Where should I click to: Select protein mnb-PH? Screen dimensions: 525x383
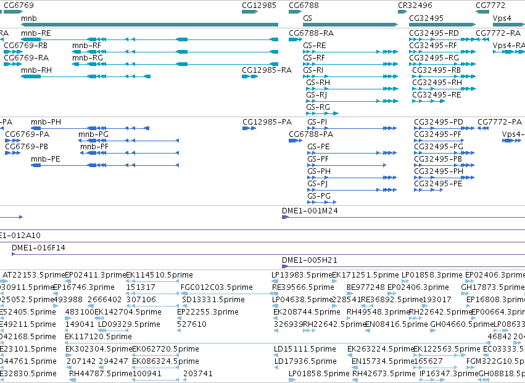tap(89, 128)
